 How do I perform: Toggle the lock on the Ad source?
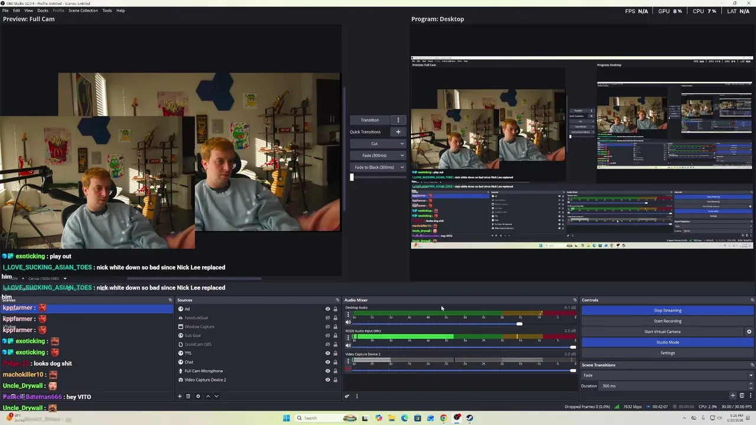click(335, 309)
